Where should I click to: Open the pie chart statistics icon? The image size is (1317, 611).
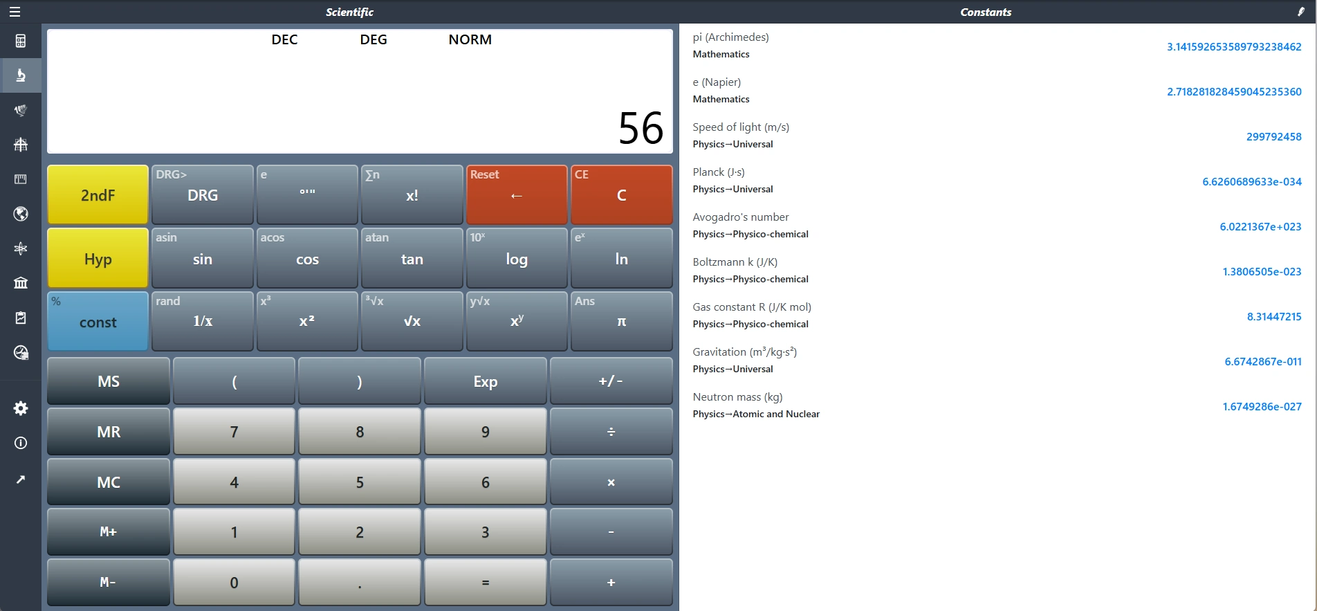click(x=21, y=353)
